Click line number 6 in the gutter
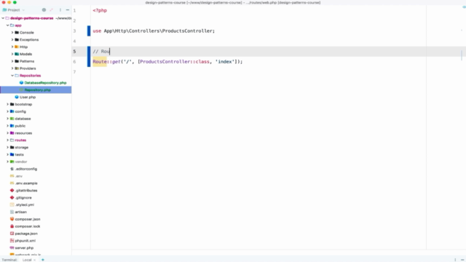466x262 pixels. [x=74, y=61]
